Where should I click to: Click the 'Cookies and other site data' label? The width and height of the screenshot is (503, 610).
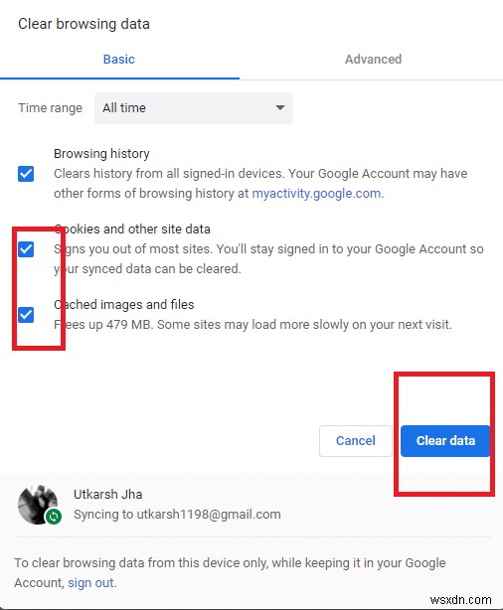pyautogui.click(x=132, y=229)
